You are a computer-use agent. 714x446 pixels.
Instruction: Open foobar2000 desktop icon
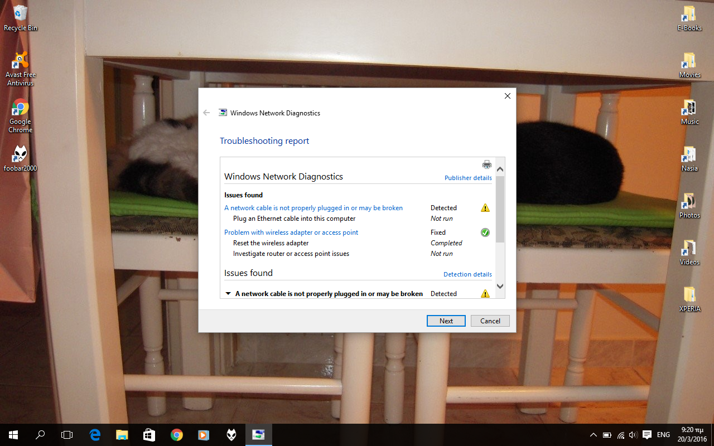click(21, 158)
